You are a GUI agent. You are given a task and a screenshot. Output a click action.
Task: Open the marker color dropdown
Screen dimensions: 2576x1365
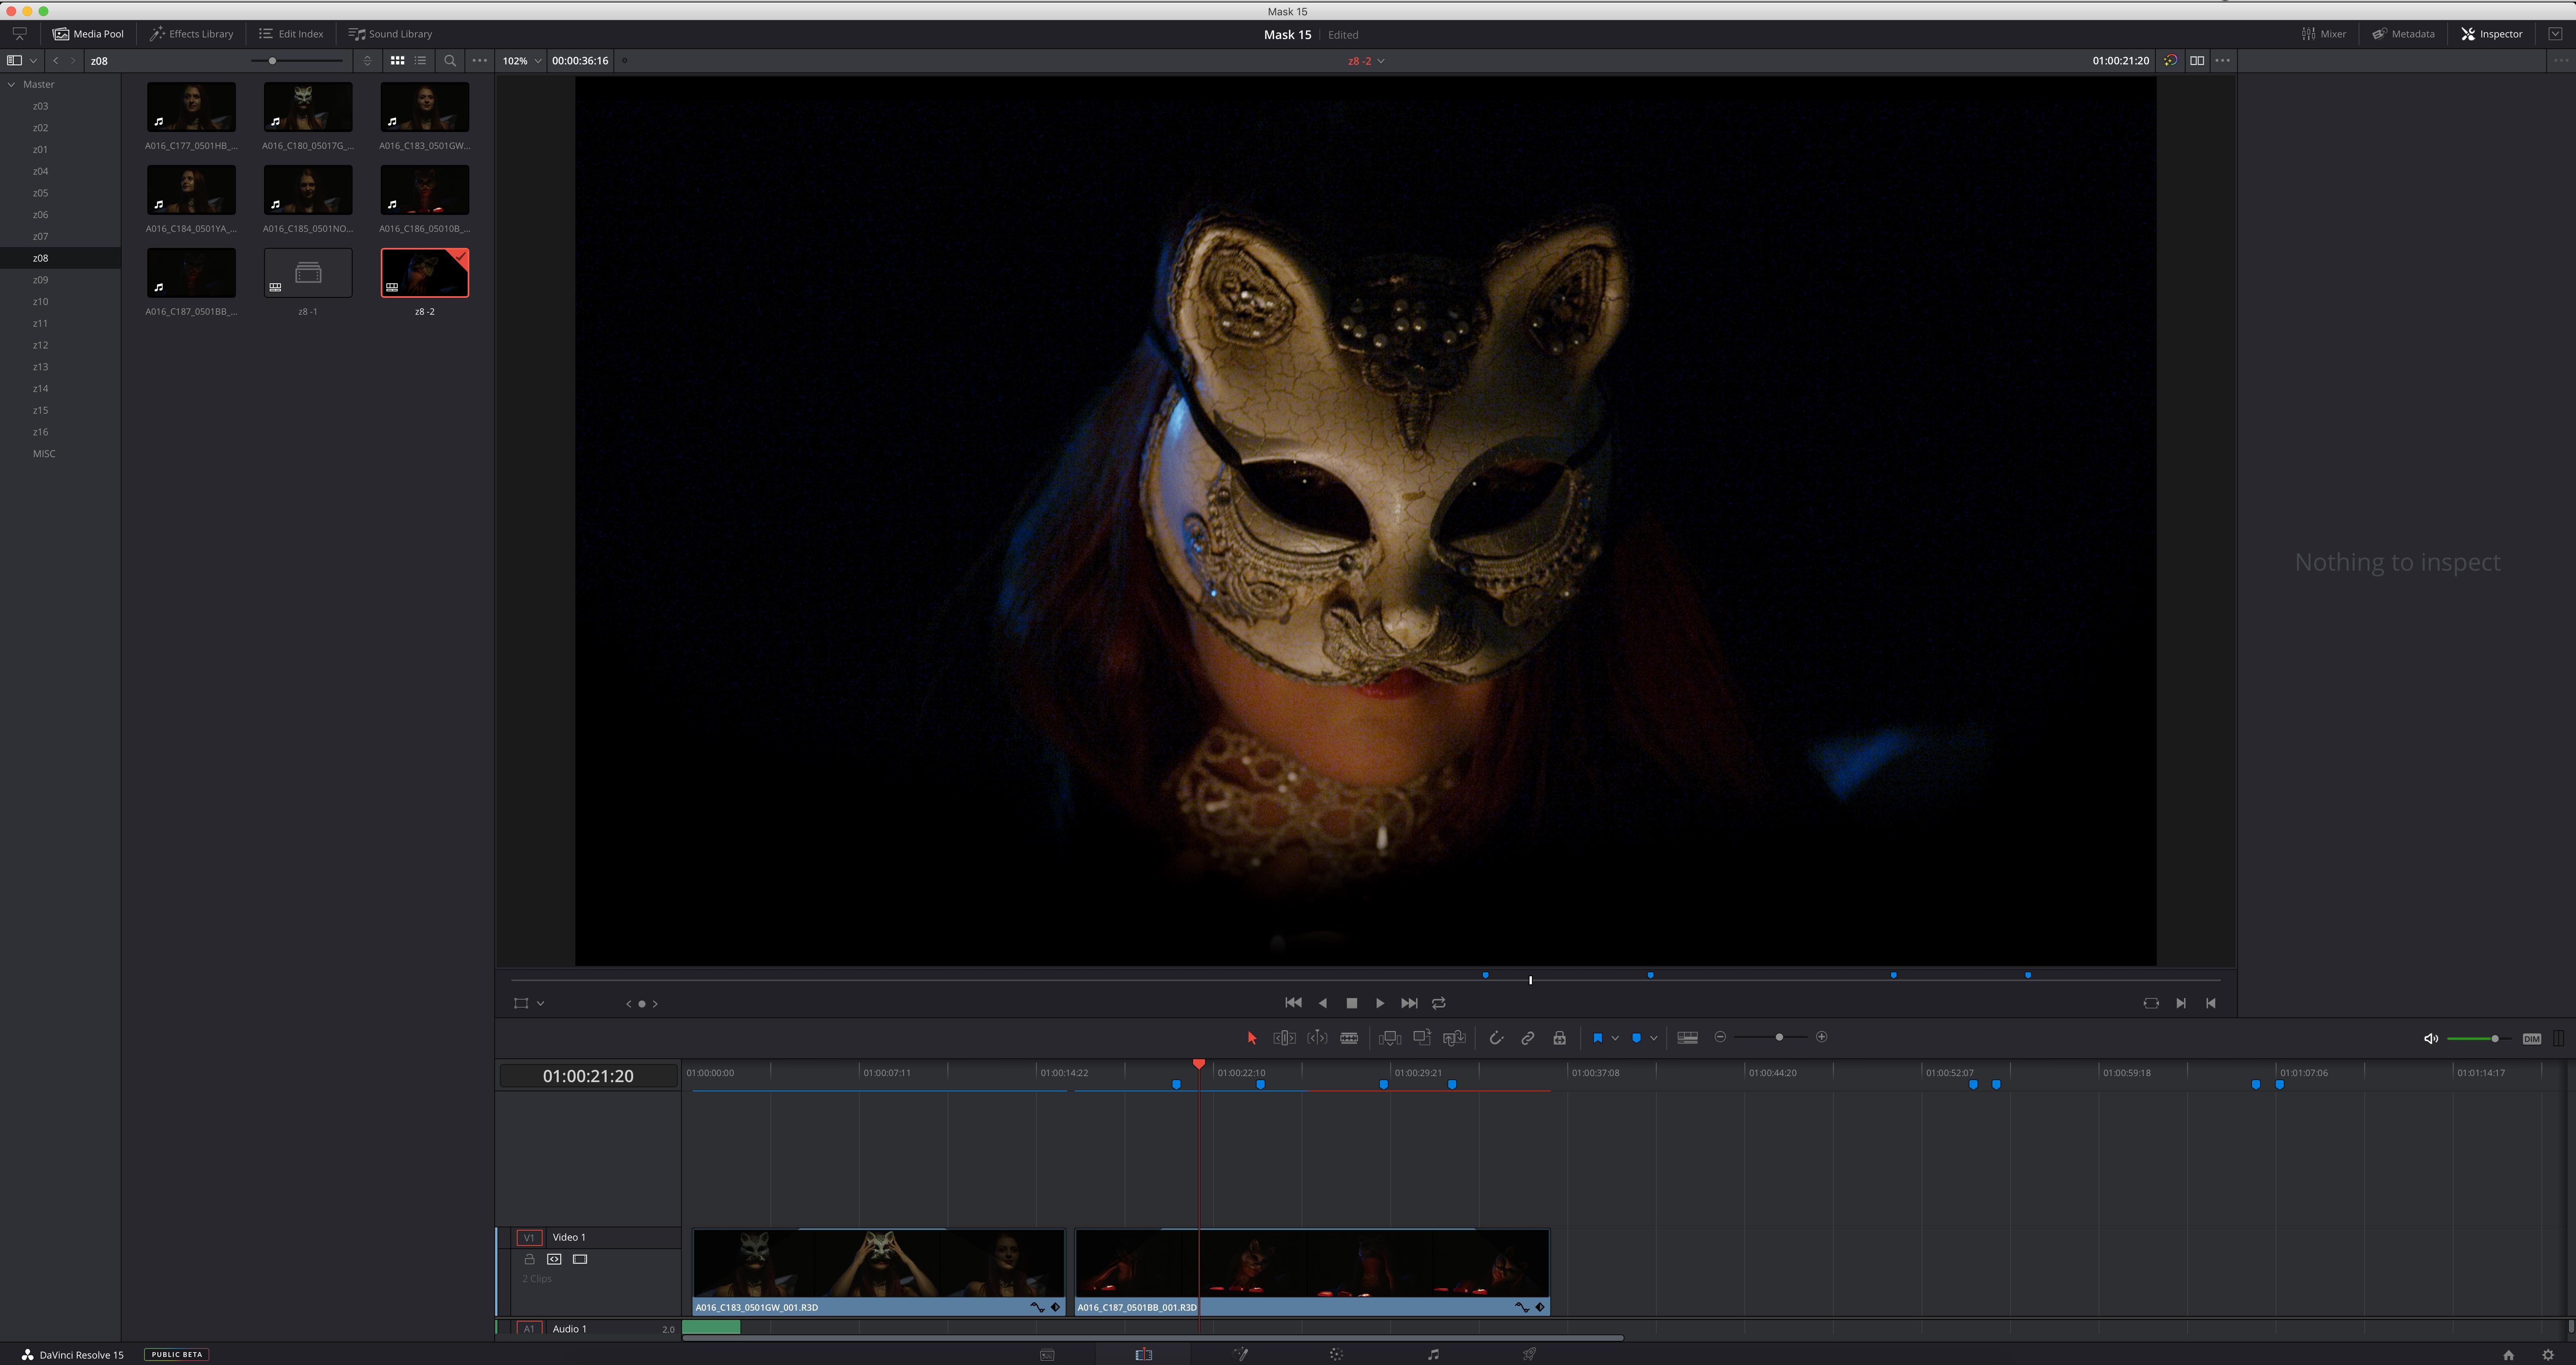(x=1654, y=1038)
